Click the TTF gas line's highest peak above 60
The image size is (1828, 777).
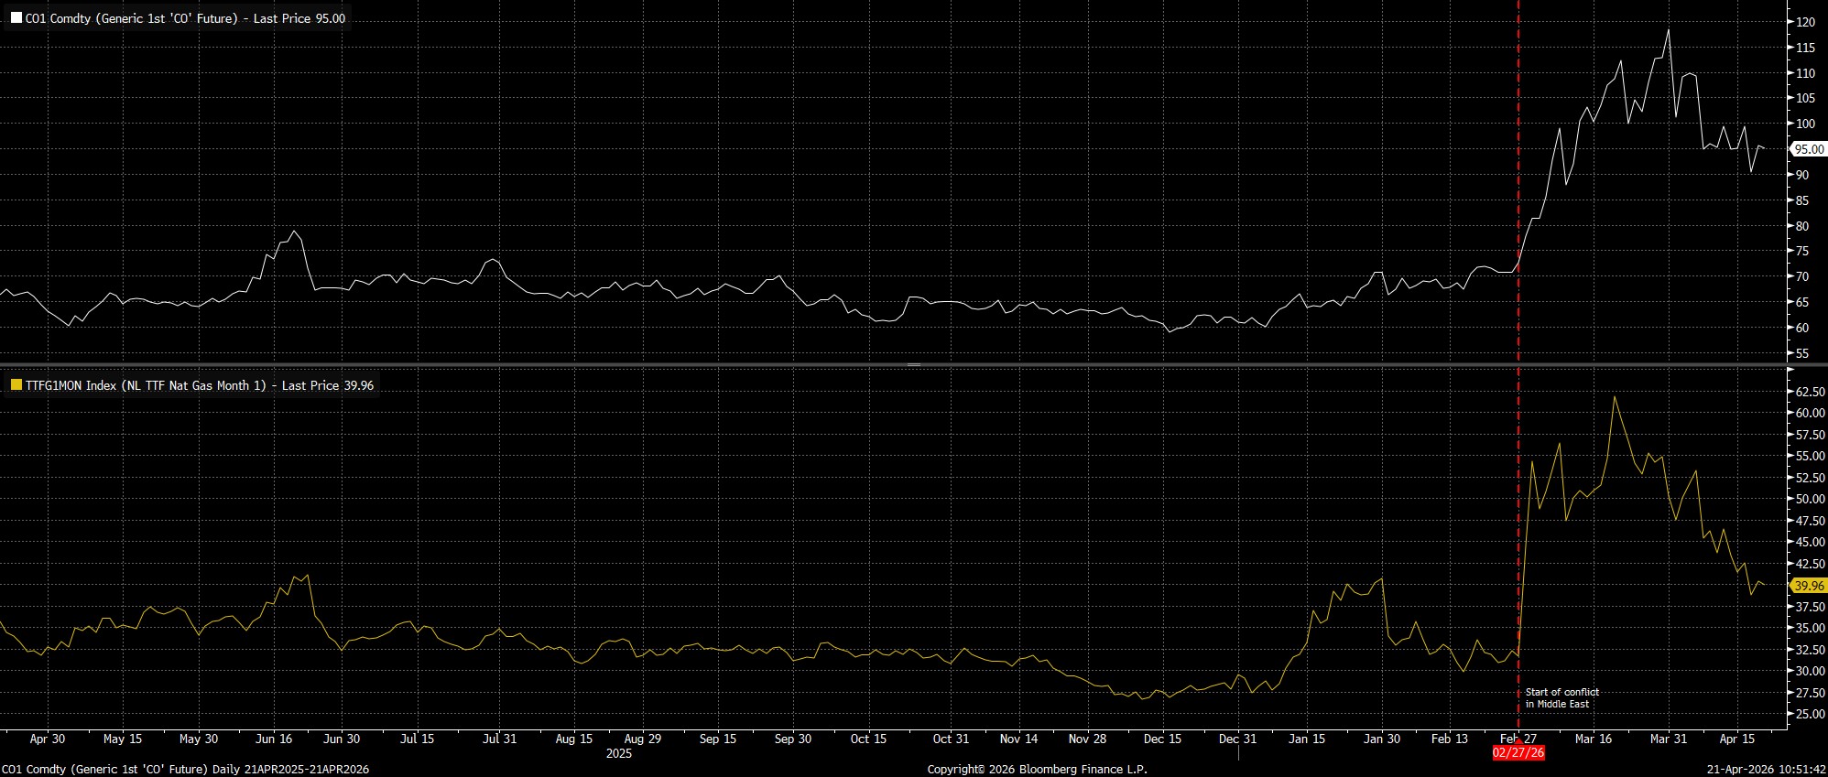tap(1614, 397)
